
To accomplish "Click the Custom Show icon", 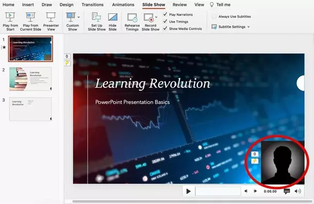I will (x=70, y=17).
